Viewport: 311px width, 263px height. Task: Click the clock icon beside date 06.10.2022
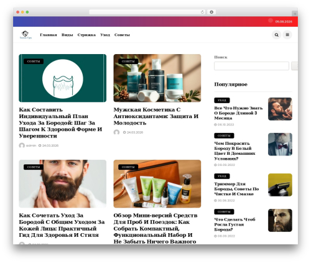(x=215, y=124)
